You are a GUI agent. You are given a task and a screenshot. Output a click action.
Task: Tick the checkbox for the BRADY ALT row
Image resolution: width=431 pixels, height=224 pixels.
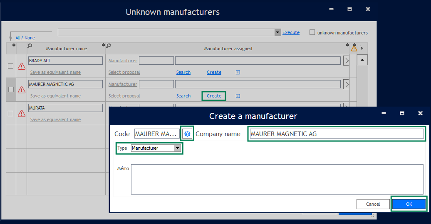11,66
